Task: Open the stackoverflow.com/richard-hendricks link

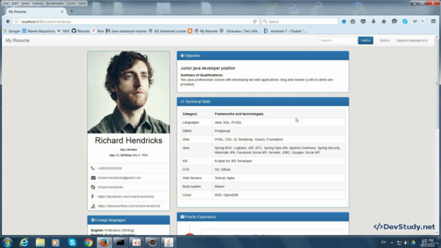Action: tap(129, 206)
